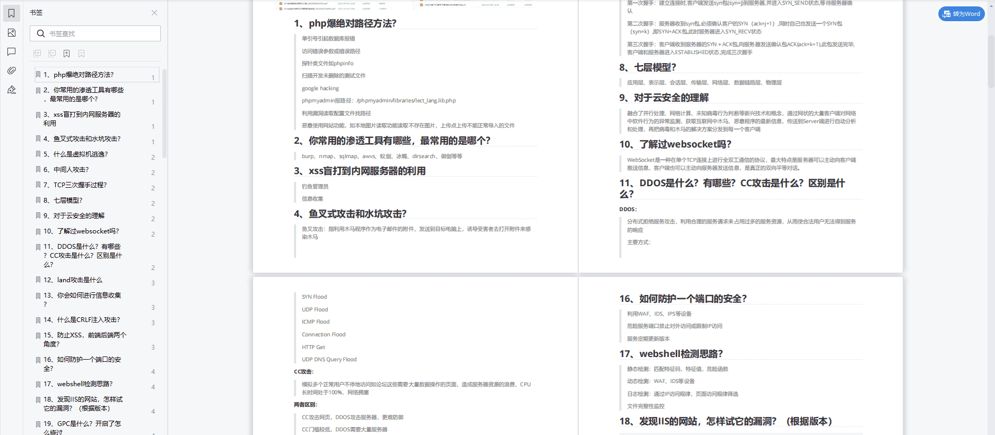This screenshot has height=435, width=995.
Task: Click the text 探针类文件如phpinfo
Action: coord(327,64)
